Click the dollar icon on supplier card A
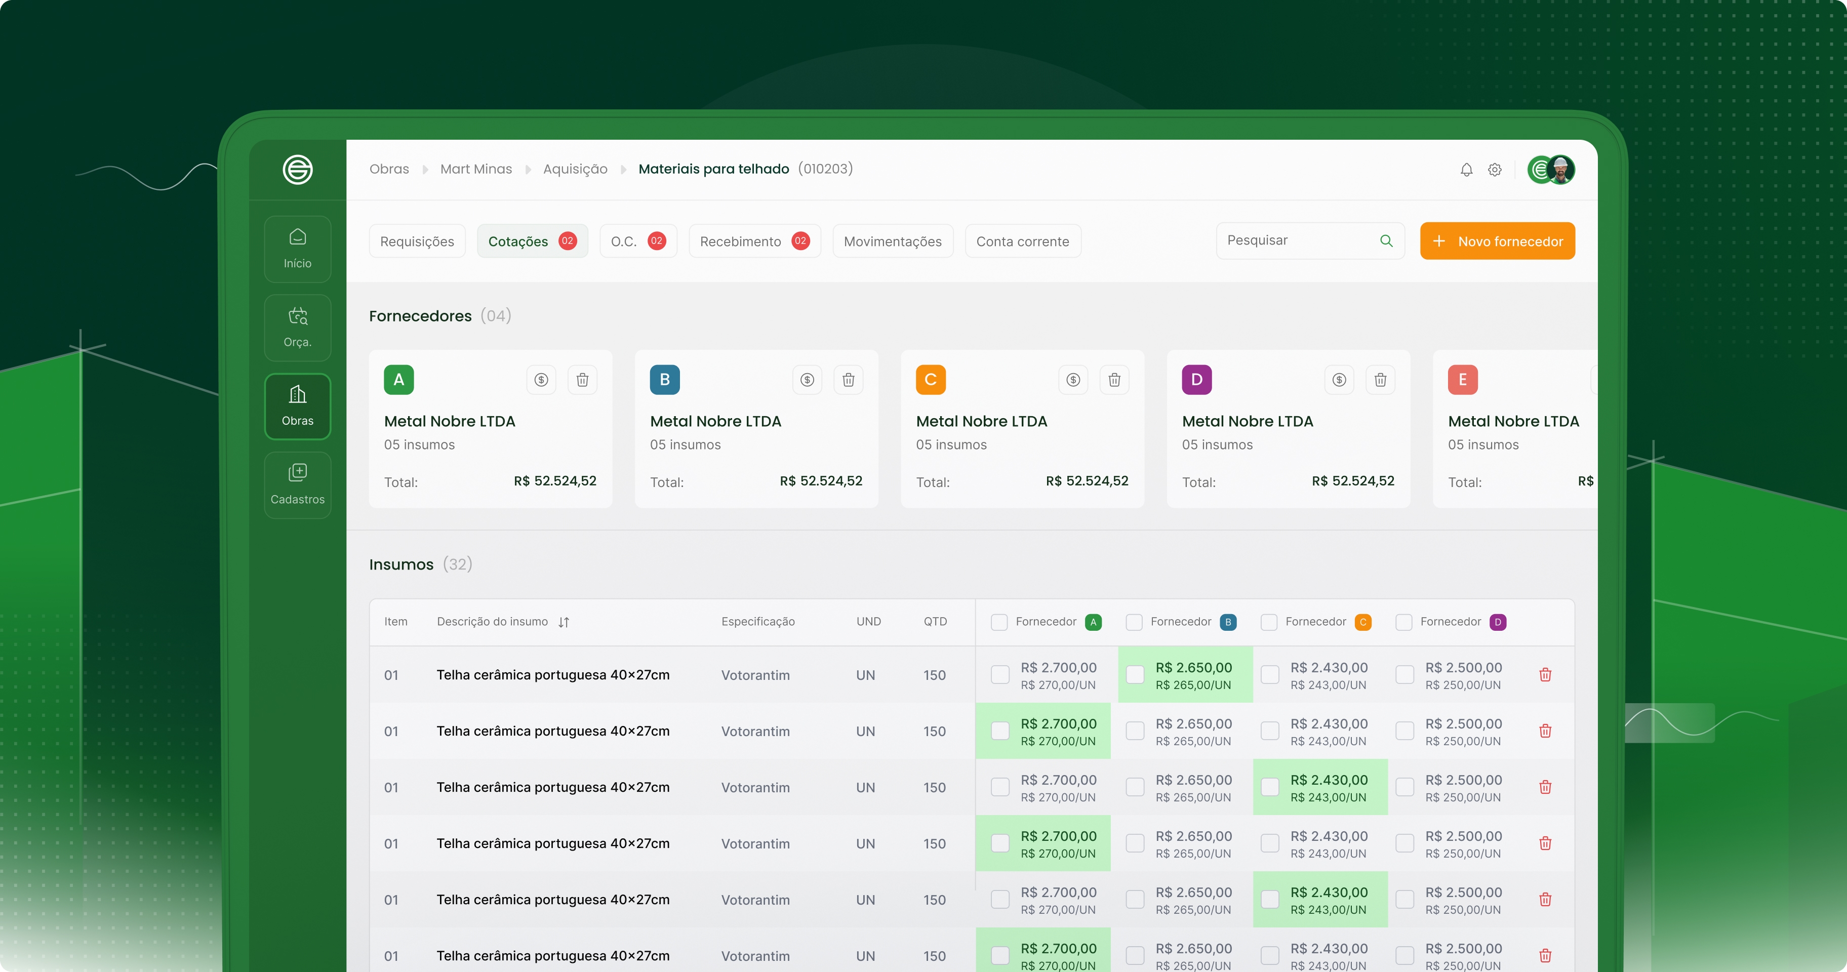This screenshot has height=972, width=1847. [x=541, y=380]
